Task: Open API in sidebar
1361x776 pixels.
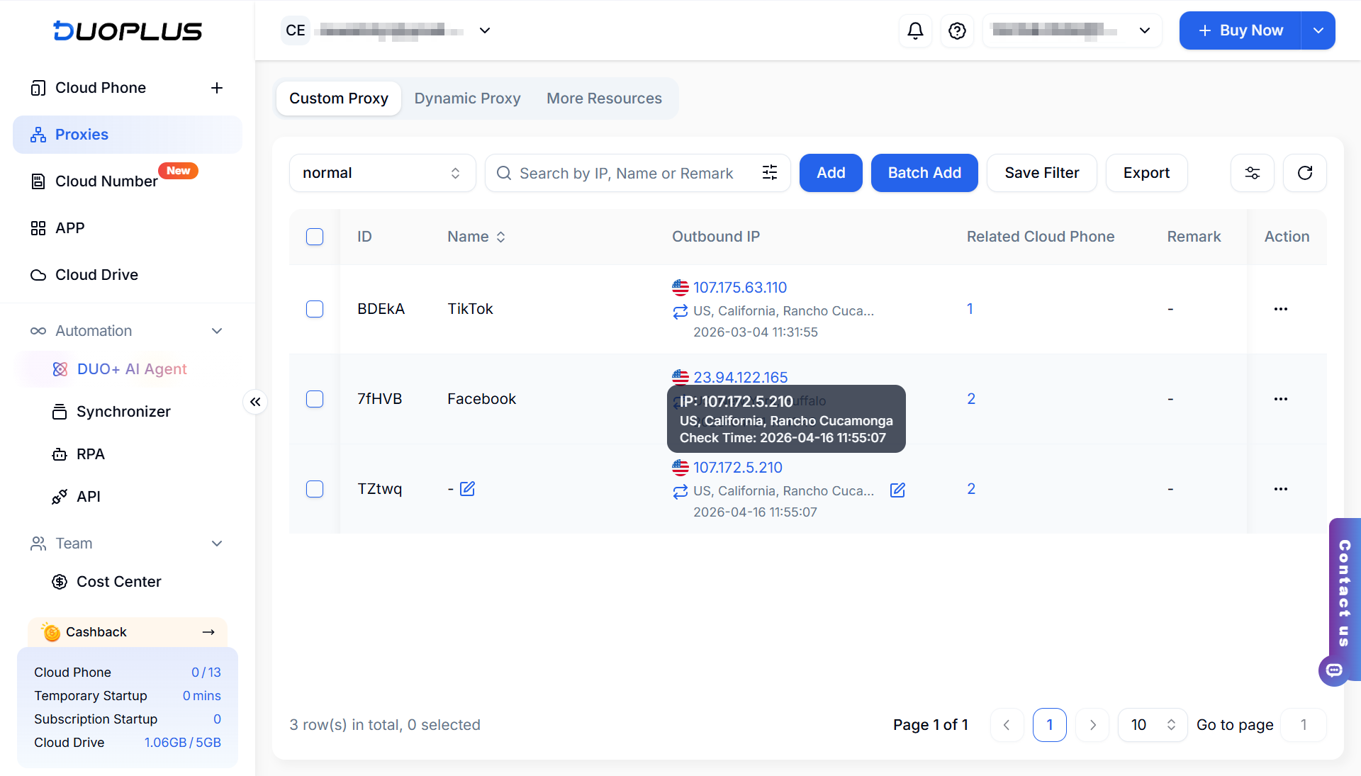Action: pyautogui.click(x=88, y=497)
